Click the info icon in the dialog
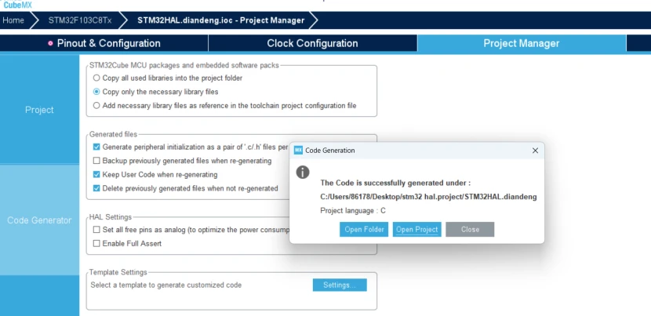 [x=303, y=172]
